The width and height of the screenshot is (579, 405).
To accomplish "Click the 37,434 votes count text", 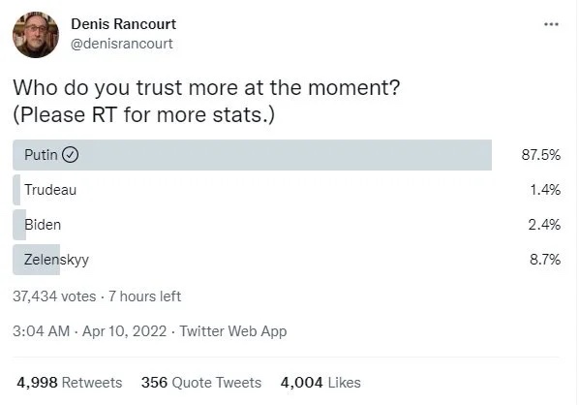I will [x=54, y=296].
